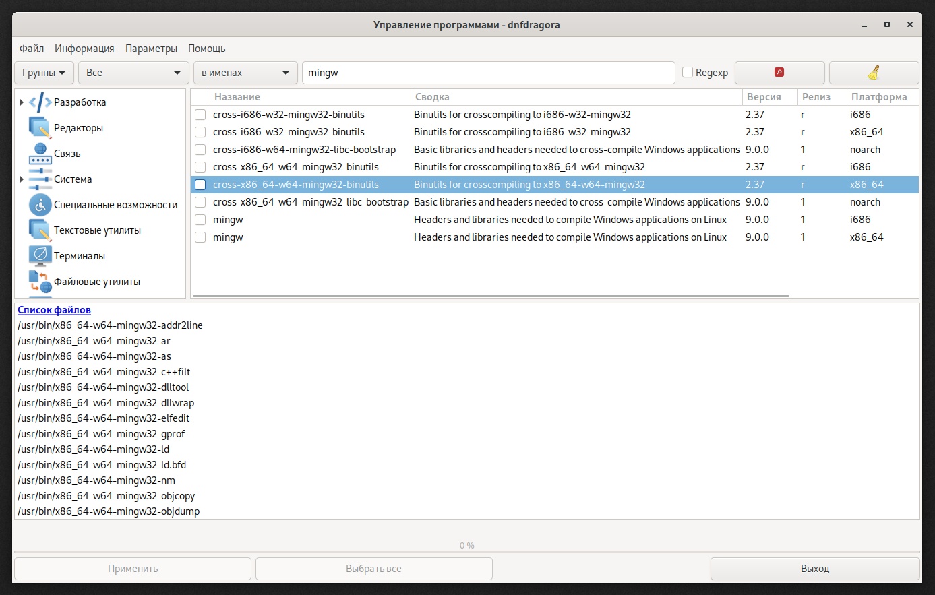This screenshot has width=935, height=595.
Task: Open the Параметры menu
Action: 151,49
